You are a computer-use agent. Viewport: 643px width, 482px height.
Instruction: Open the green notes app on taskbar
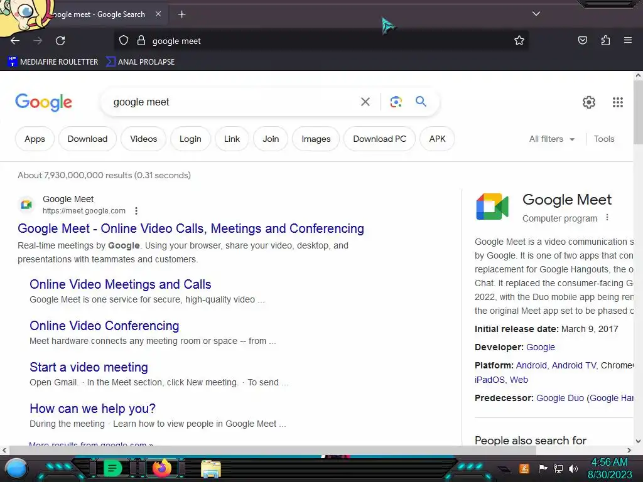(112, 468)
